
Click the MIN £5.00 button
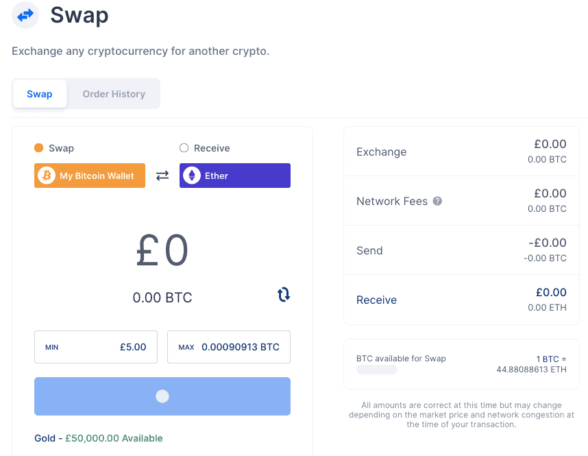[96, 347]
